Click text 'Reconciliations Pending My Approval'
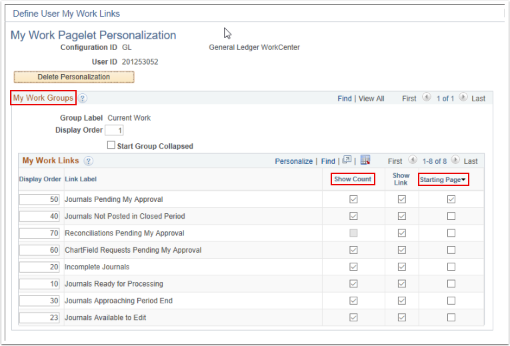Viewport: 510px width, 346px height. tap(124, 233)
